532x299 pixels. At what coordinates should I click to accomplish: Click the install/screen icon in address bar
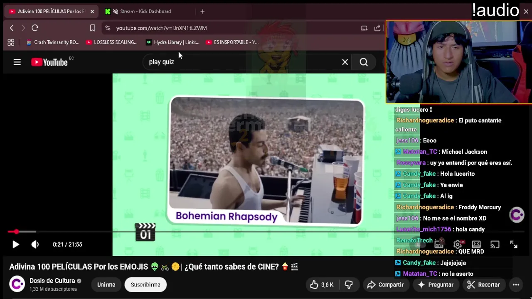364,28
